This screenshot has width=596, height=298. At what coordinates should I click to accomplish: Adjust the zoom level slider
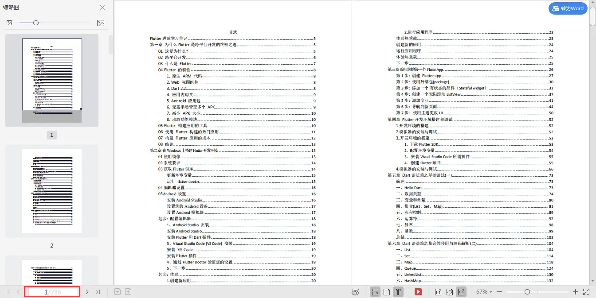click(x=537, y=292)
